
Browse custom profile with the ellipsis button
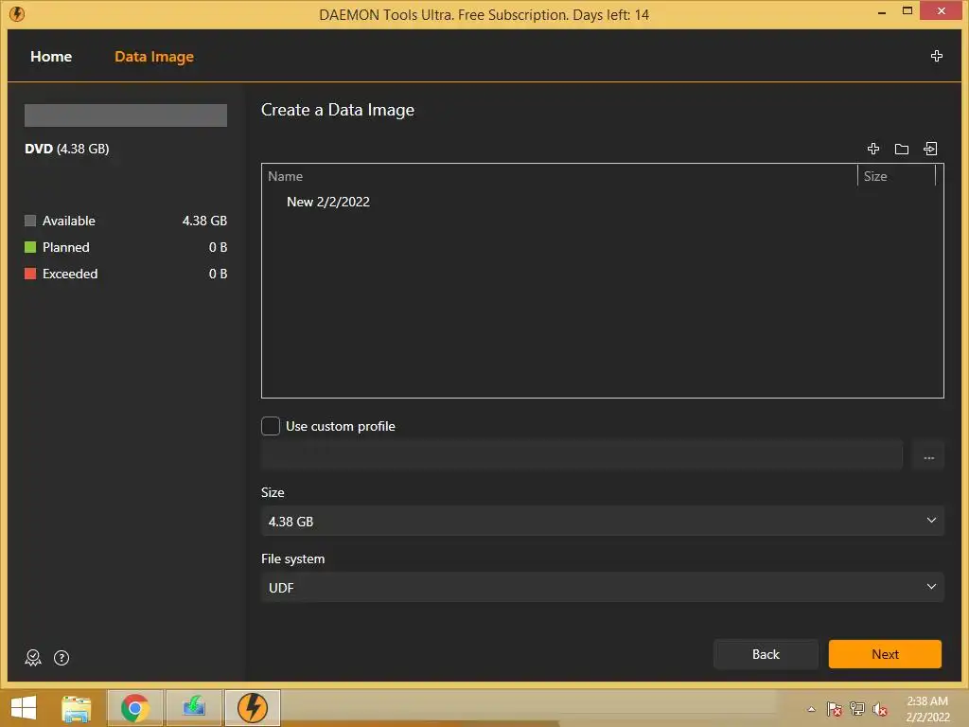point(929,457)
